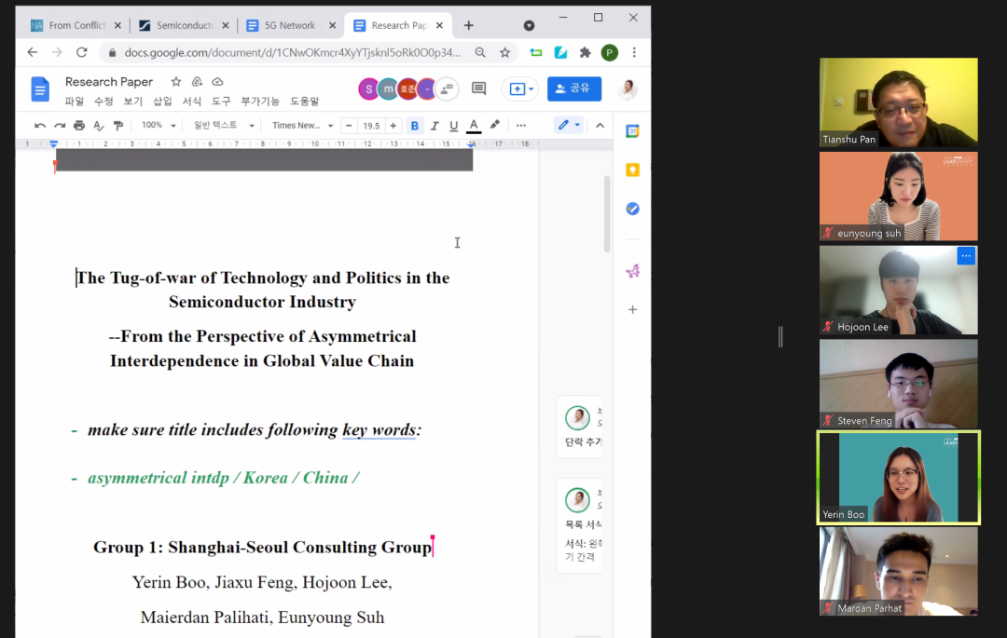Screen dimensions: 1007x638
Task: Open the 도구 menu
Action: click(221, 102)
